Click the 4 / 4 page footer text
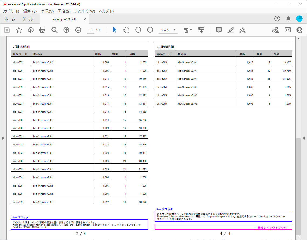 pos(225,233)
